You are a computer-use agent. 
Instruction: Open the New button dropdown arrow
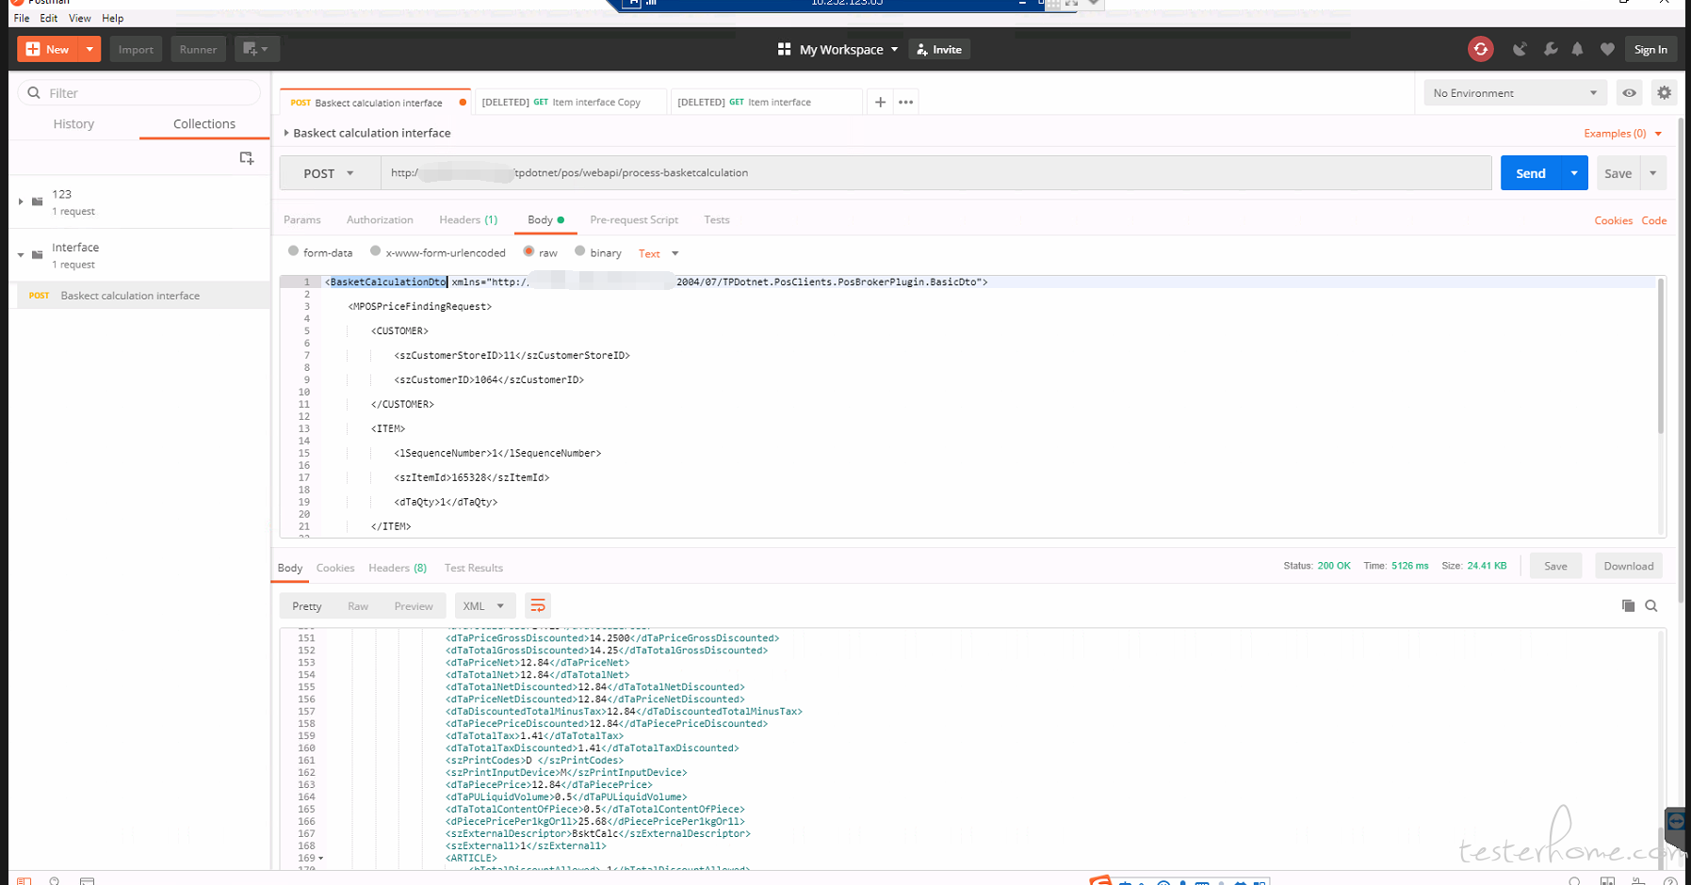pos(89,49)
